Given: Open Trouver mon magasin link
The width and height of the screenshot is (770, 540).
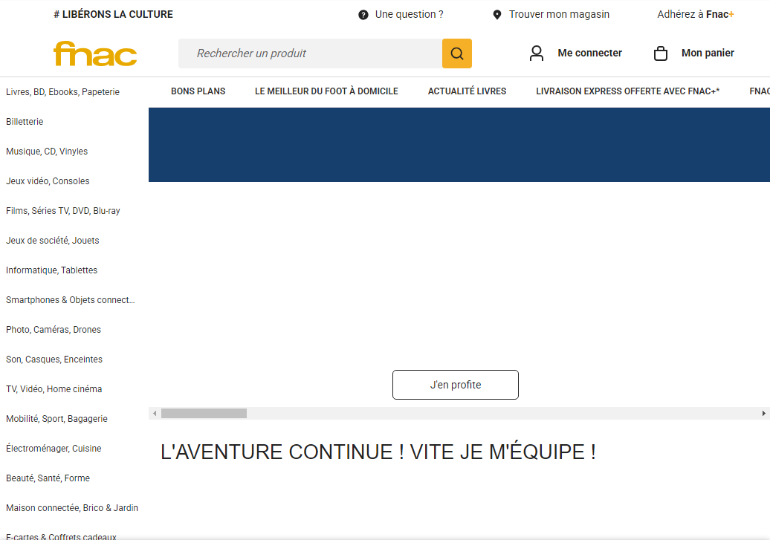Looking at the screenshot, I should tap(559, 15).
